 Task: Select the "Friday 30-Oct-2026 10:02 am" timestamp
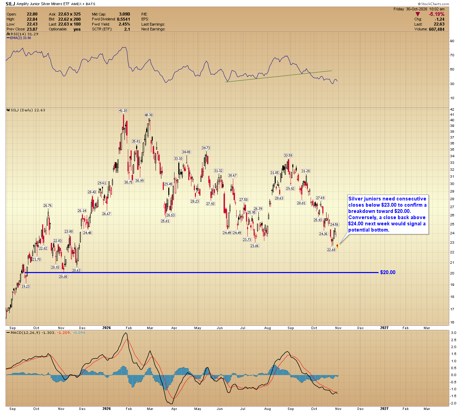click(x=419, y=9)
